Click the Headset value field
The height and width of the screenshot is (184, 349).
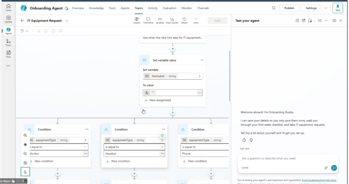pyautogui.click(x=132, y=154)
